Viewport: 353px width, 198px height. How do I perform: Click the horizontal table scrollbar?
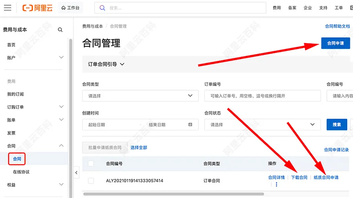tap(173, 194)
